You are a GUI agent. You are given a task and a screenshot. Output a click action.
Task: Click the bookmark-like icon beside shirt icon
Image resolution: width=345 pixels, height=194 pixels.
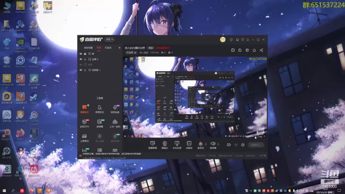pyautogui.click(x=237, y=39)
